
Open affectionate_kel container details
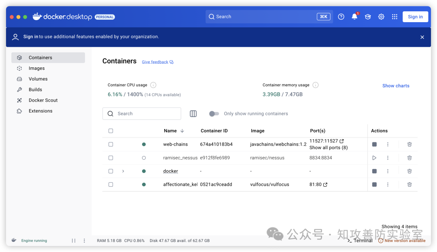(x=180, y=185)
